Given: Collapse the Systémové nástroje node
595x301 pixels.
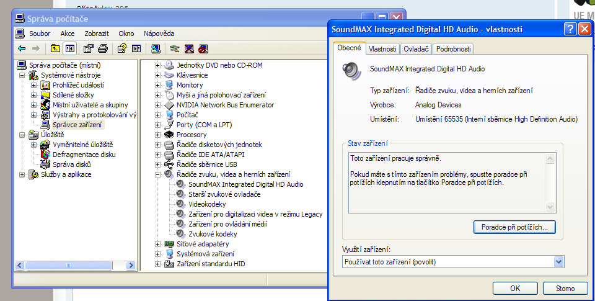Looking at the screenshot, I should (22, 75).
